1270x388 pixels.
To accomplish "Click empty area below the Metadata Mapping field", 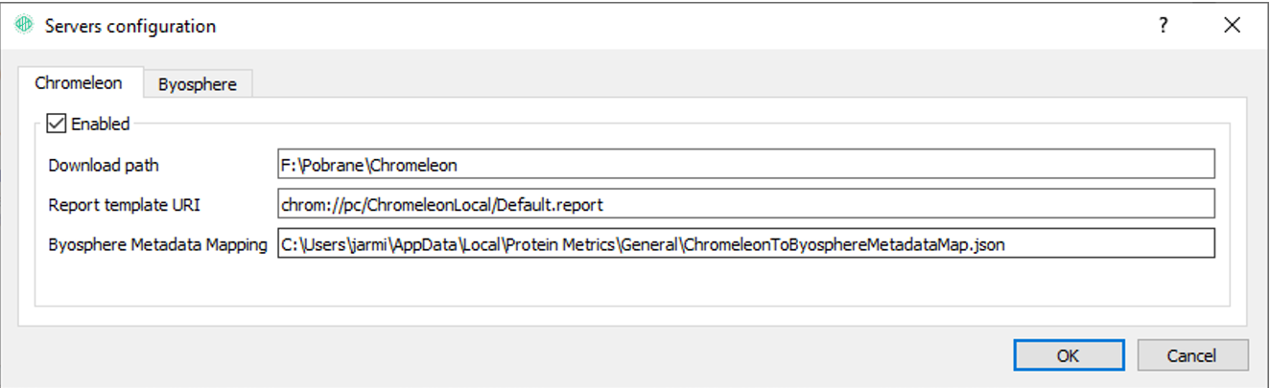I will [633, 283].
